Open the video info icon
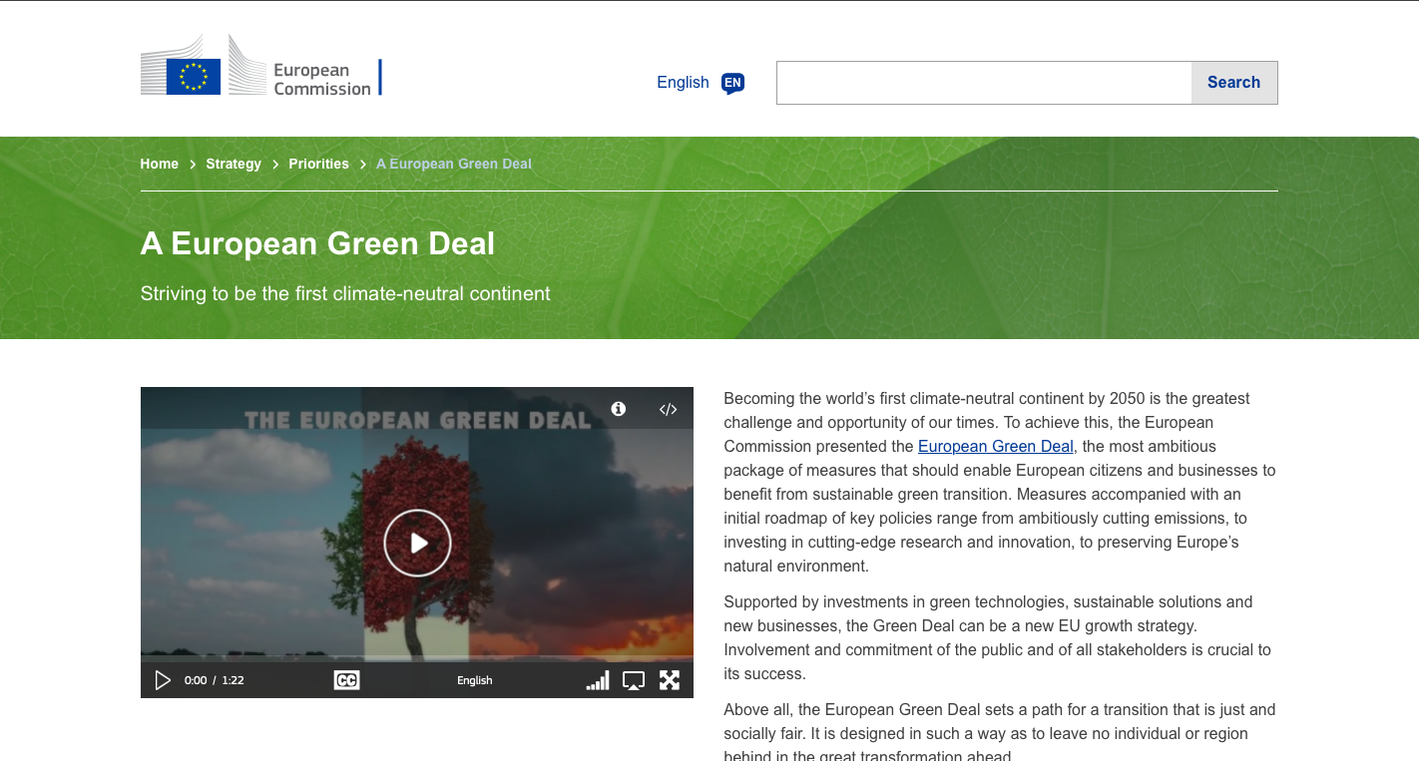Viewport: 1419px width, 761px height. [x=619, y=409]
